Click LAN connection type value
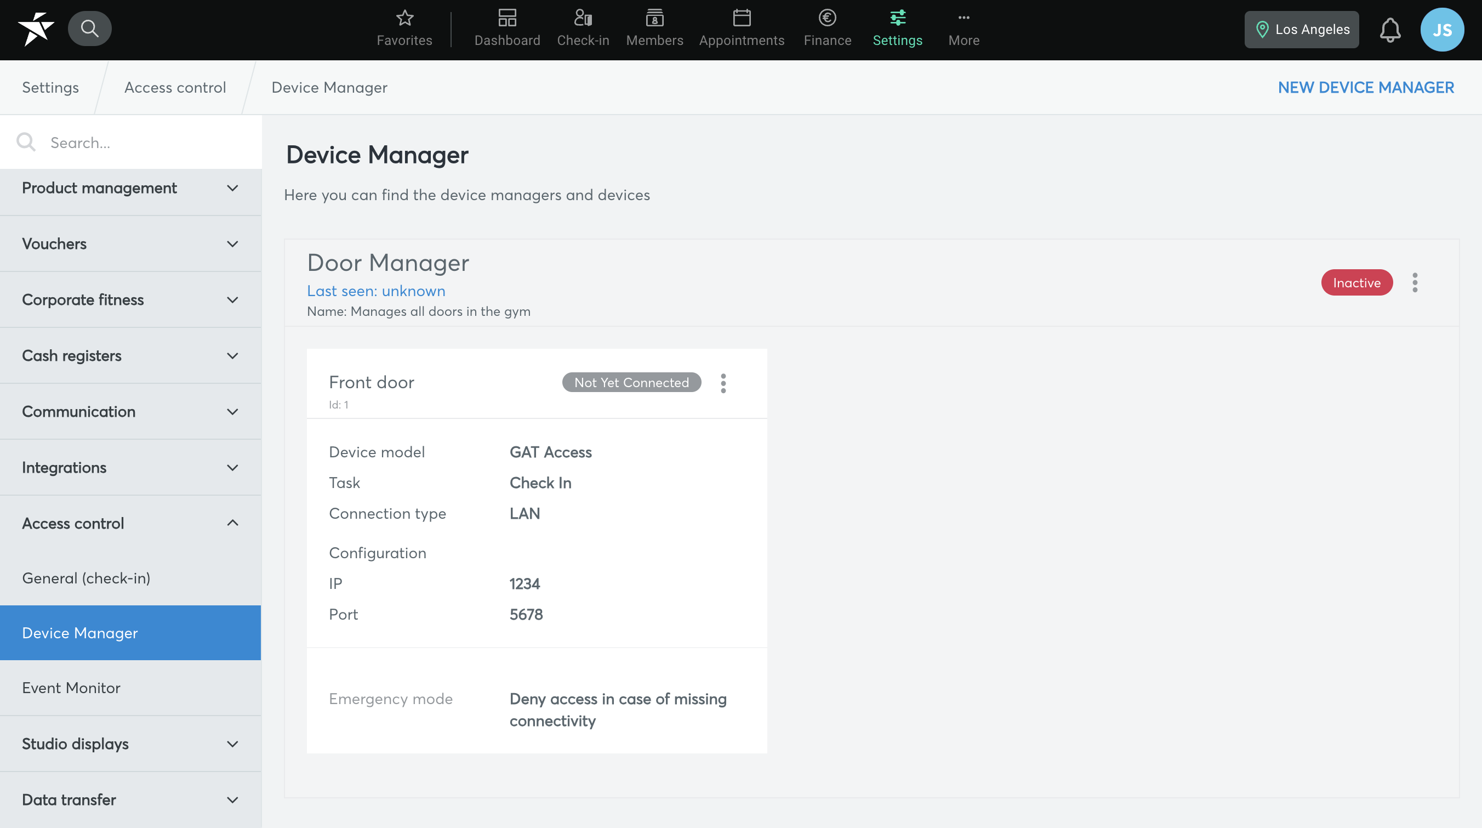Viewport: 1482px width, 828px height. tap(525, 513)
